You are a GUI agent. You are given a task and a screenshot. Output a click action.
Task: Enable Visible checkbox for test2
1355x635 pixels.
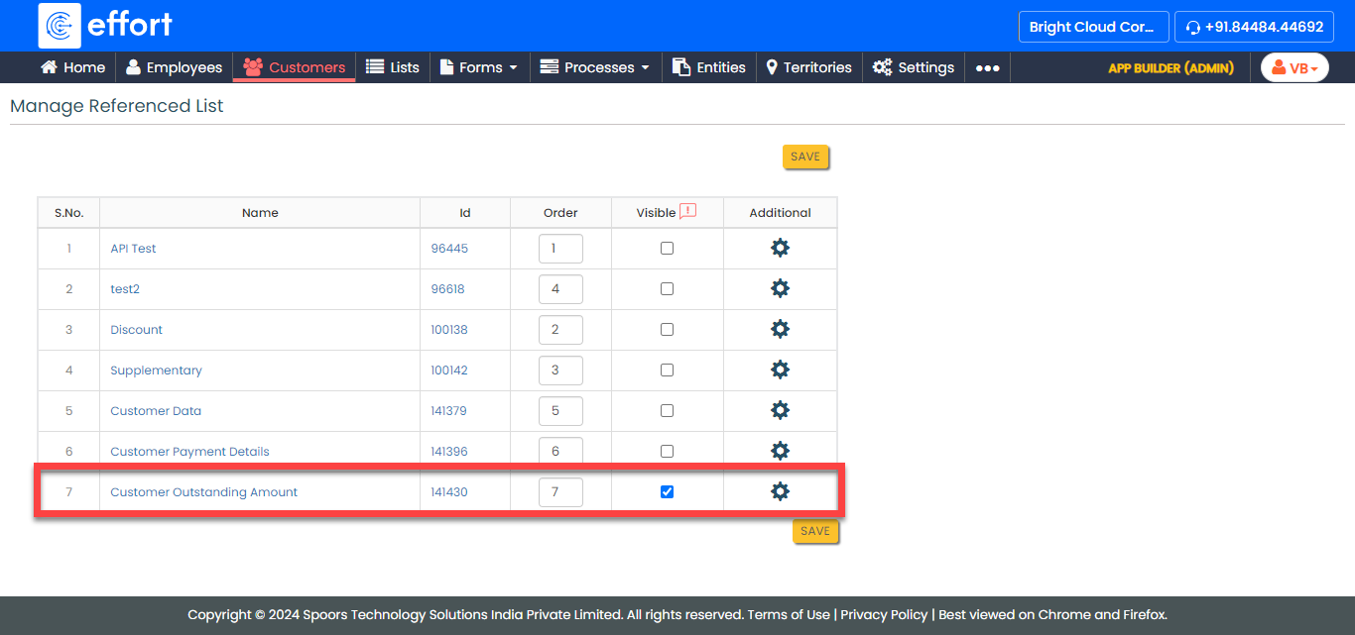coord(667,289)
